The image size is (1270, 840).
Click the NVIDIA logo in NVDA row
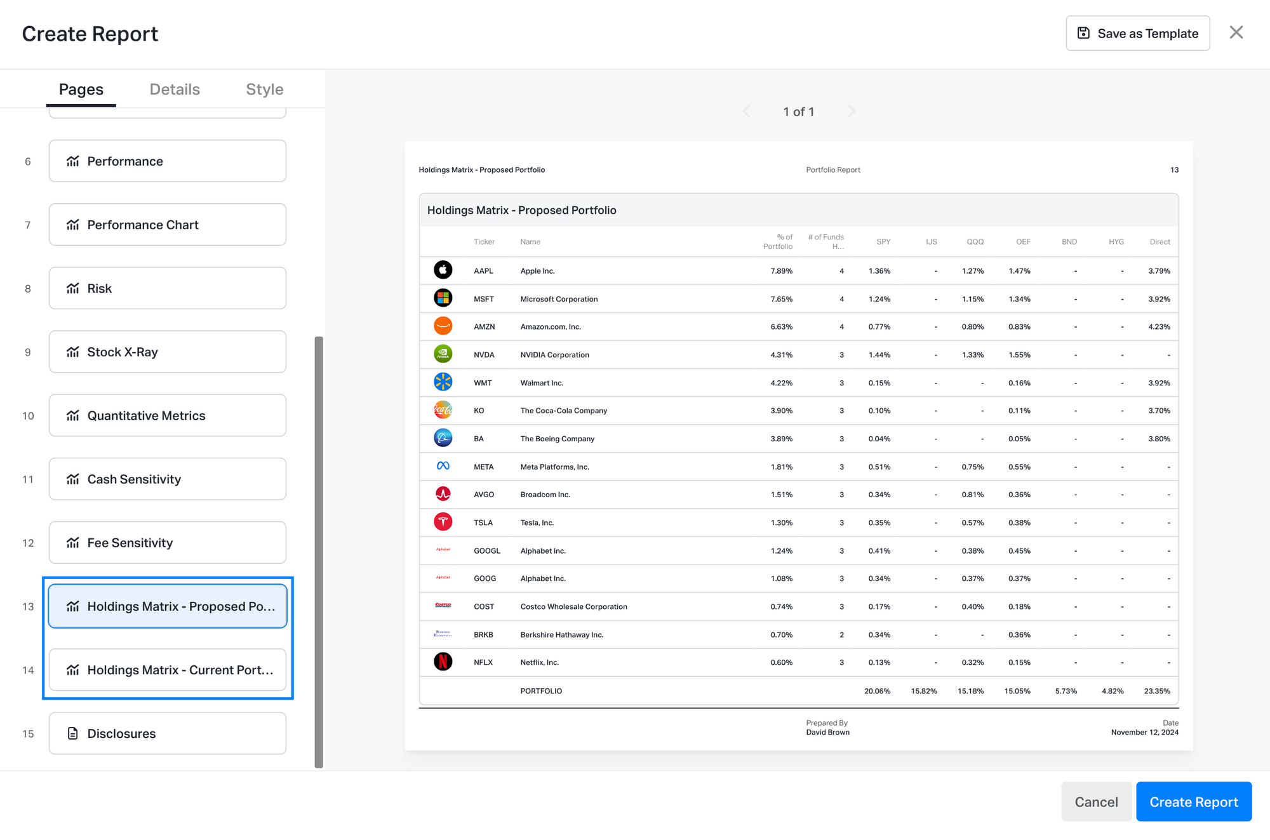(443, 354)
